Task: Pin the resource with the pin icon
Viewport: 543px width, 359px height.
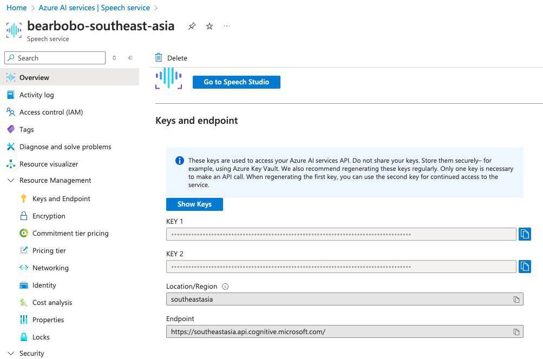Action: 192,26
